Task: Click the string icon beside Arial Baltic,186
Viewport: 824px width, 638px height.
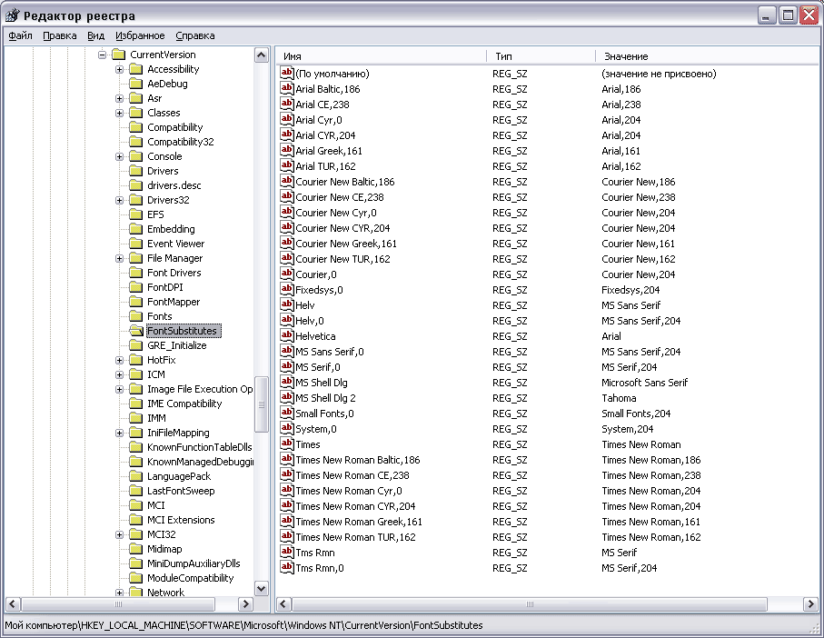Action: coord(286,88)
